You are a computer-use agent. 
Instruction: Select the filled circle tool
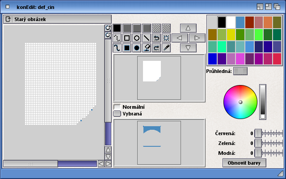tap(136, 48)
